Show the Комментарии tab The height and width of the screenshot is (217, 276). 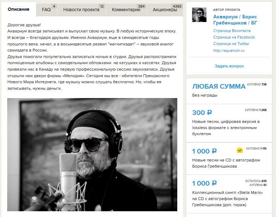pyautogui.click(x=126, y=9)
